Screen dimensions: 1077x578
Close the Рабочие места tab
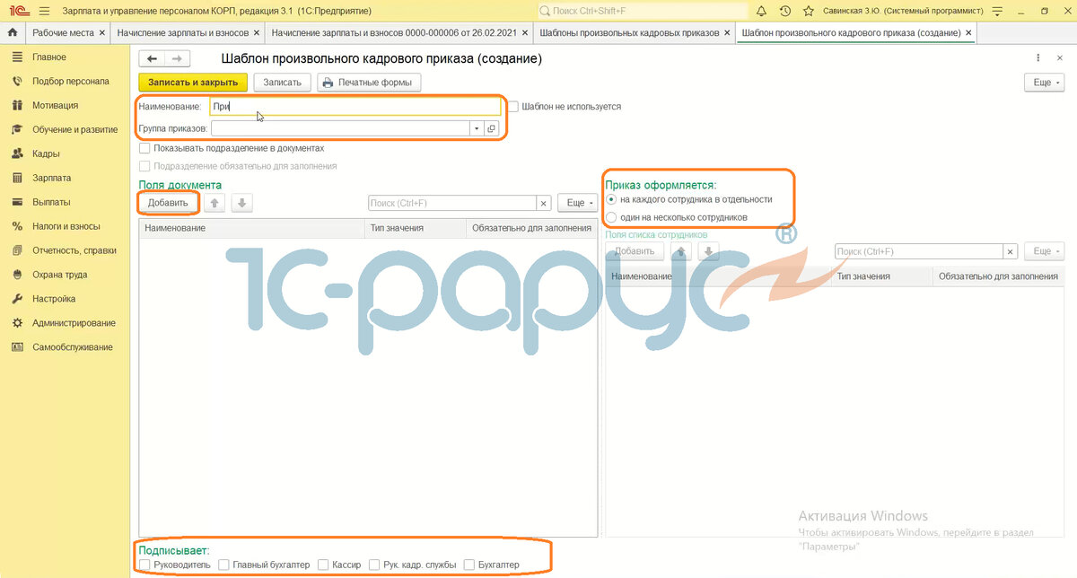click(101, 32)
